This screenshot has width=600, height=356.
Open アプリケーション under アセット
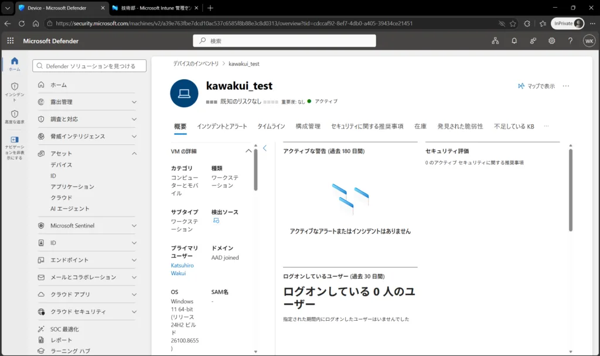pos(72,187)
